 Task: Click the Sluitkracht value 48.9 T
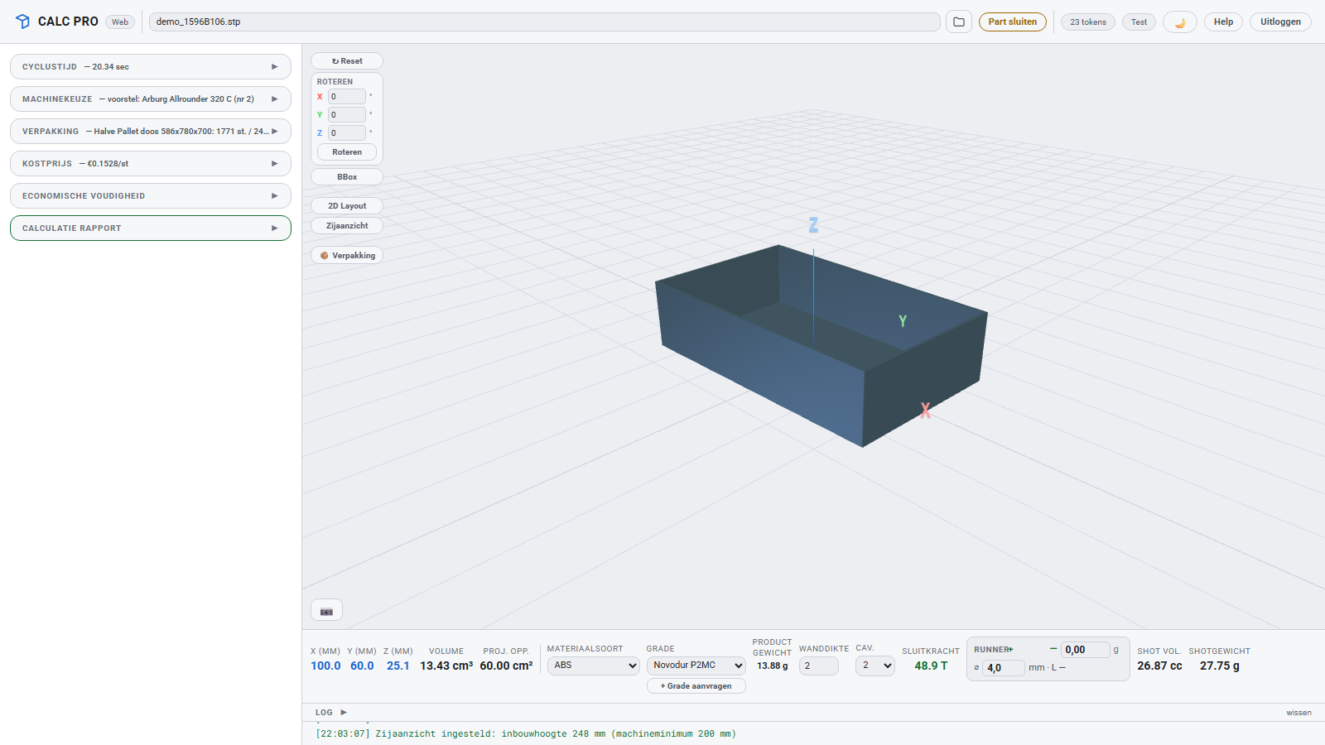(931, 666)
